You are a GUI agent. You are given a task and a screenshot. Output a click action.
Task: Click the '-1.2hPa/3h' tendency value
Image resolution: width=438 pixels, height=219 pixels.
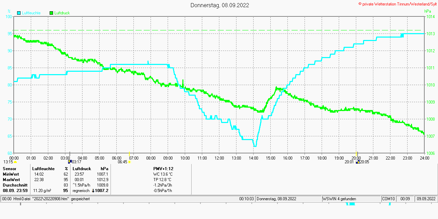[163, 185]
